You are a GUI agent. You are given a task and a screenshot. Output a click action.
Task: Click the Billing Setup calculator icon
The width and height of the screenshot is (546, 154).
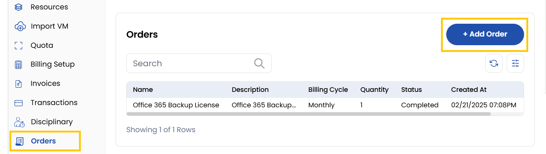19,64
